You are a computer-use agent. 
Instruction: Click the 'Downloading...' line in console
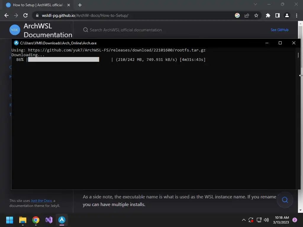pyautogui.click(x=28, y=55)
